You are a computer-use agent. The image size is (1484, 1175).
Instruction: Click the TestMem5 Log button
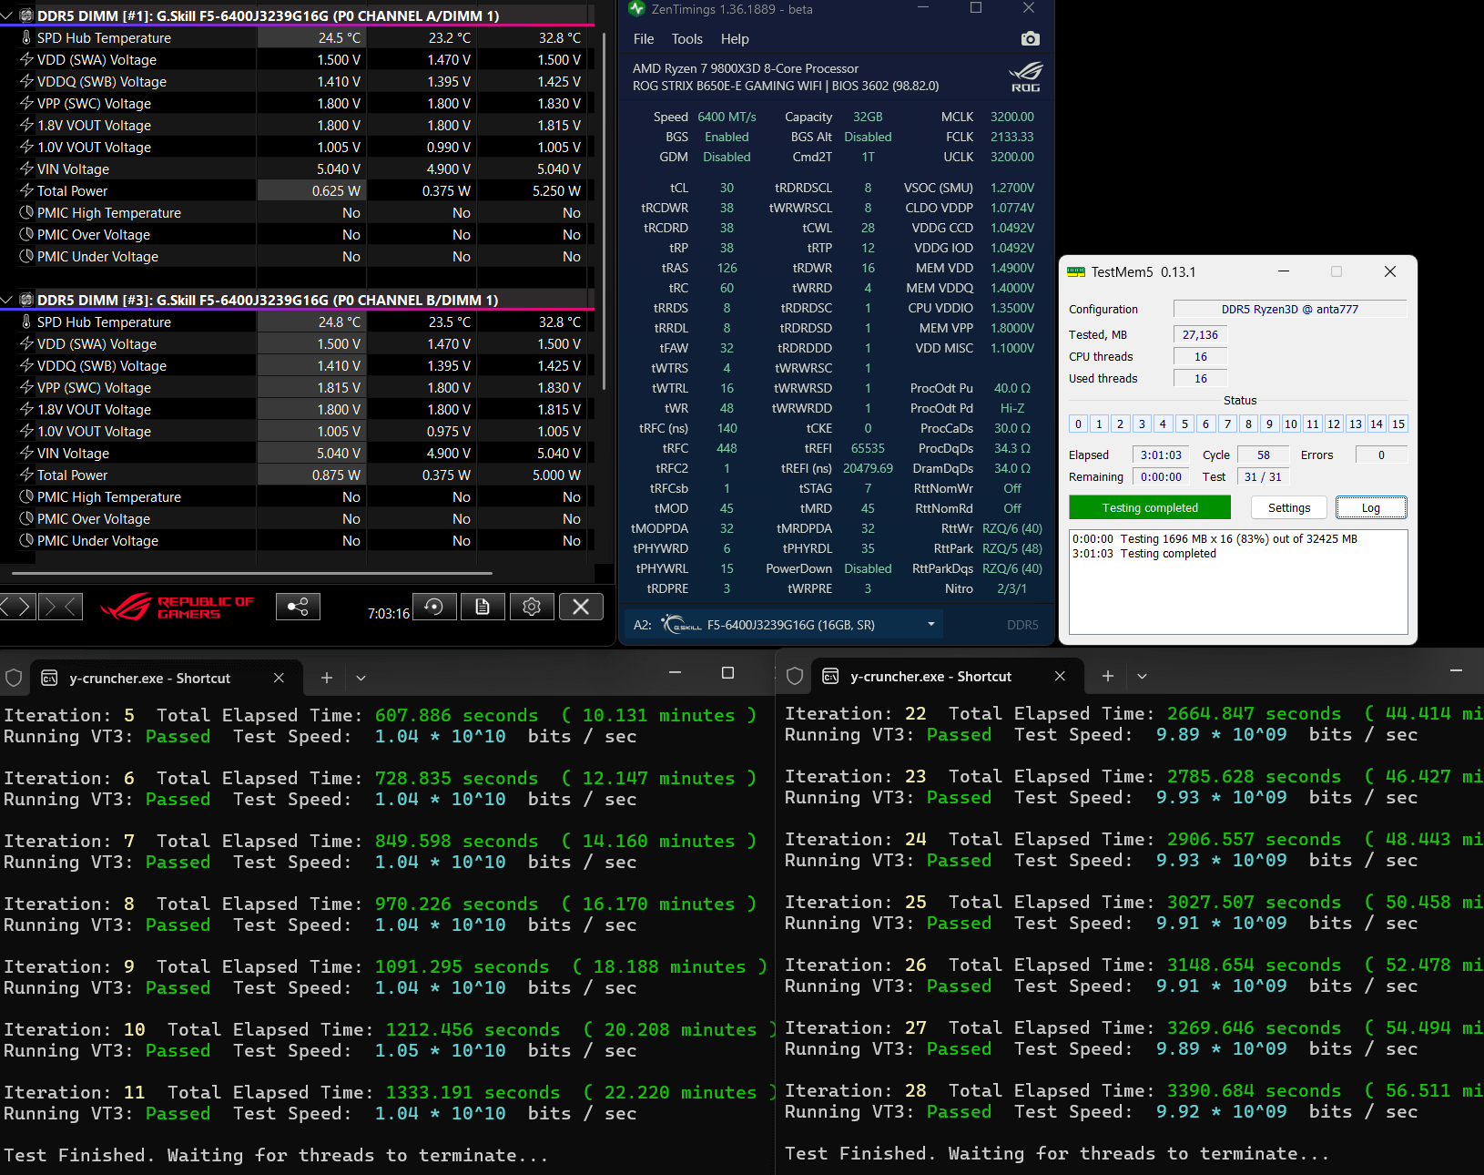1370,508
